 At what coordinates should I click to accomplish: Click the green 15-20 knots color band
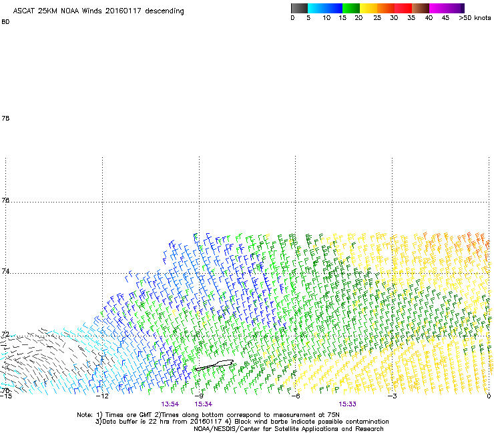pos(351,8)
